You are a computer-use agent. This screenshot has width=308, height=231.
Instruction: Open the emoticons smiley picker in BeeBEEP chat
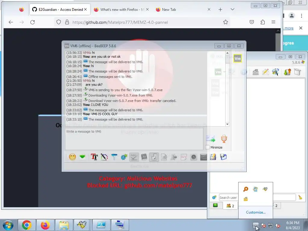coord(72,157)
